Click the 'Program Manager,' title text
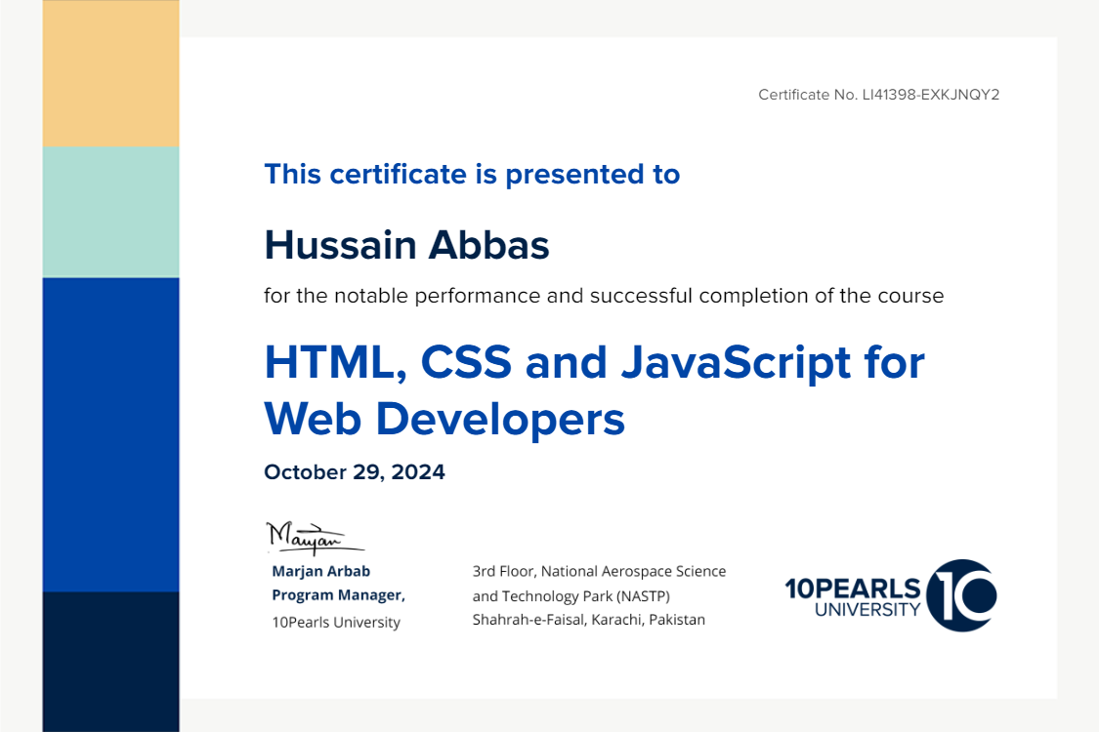 pyautogui.click(x=338, y=595)
